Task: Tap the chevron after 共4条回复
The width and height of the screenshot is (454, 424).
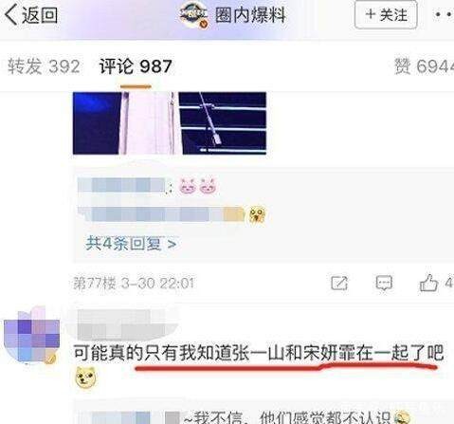Action: tap(172, 244)
